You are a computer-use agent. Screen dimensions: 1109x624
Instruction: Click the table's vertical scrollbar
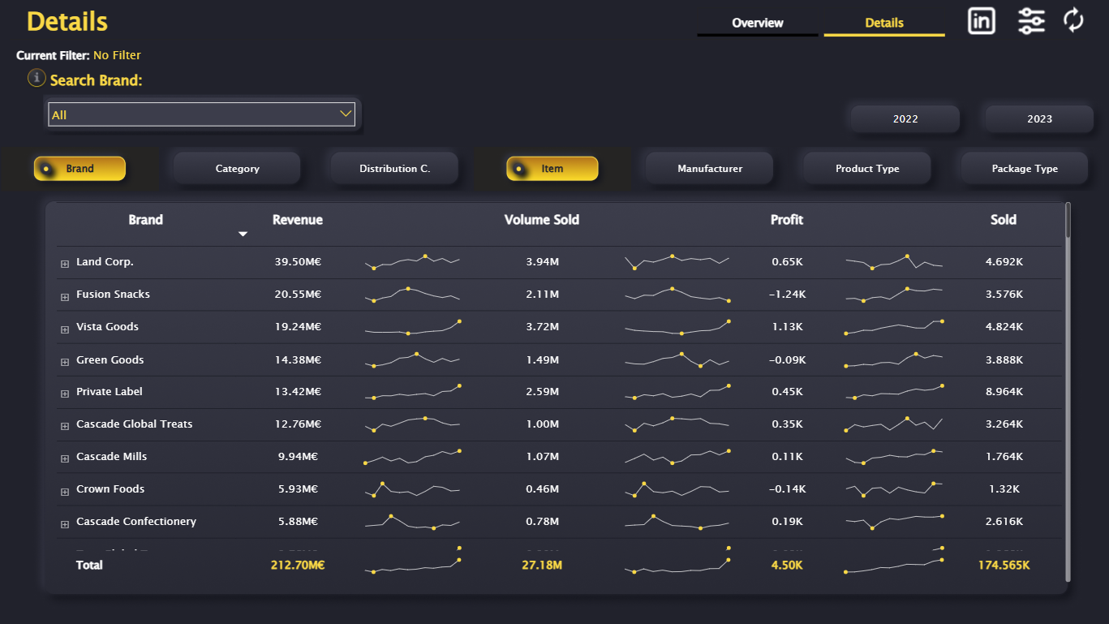coord(1068,391)
